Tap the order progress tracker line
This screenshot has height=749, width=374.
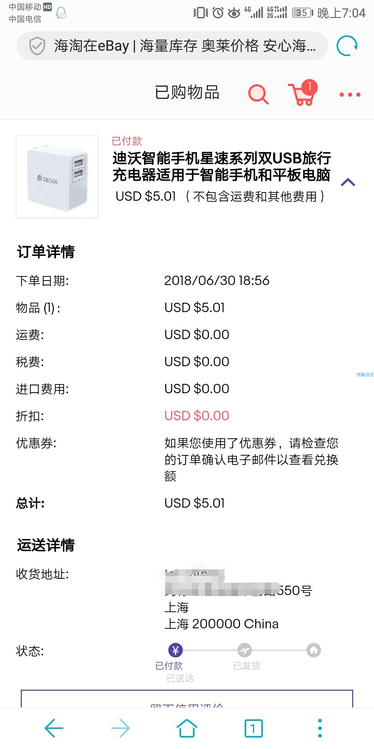pos(244,650)
